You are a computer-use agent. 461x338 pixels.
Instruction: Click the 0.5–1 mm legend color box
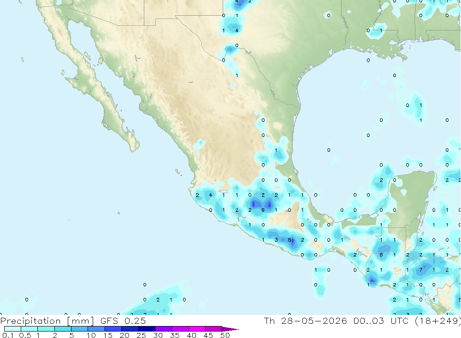30,329
